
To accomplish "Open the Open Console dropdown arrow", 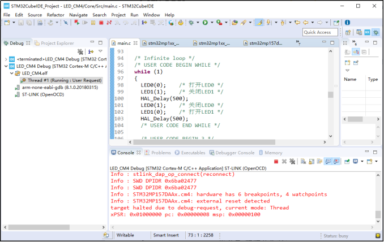I will click(377, 162).
